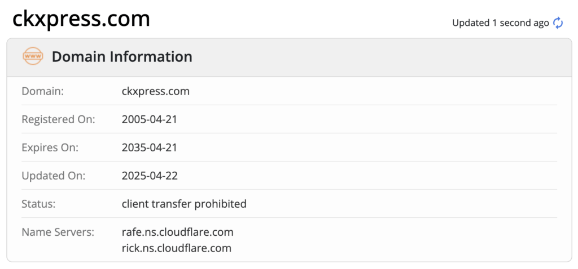
Task: Click the blue refresh icon
Action: coord(558,23)
